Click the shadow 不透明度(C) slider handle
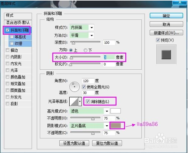Screen dimensions: 188x153 (93, 133)
